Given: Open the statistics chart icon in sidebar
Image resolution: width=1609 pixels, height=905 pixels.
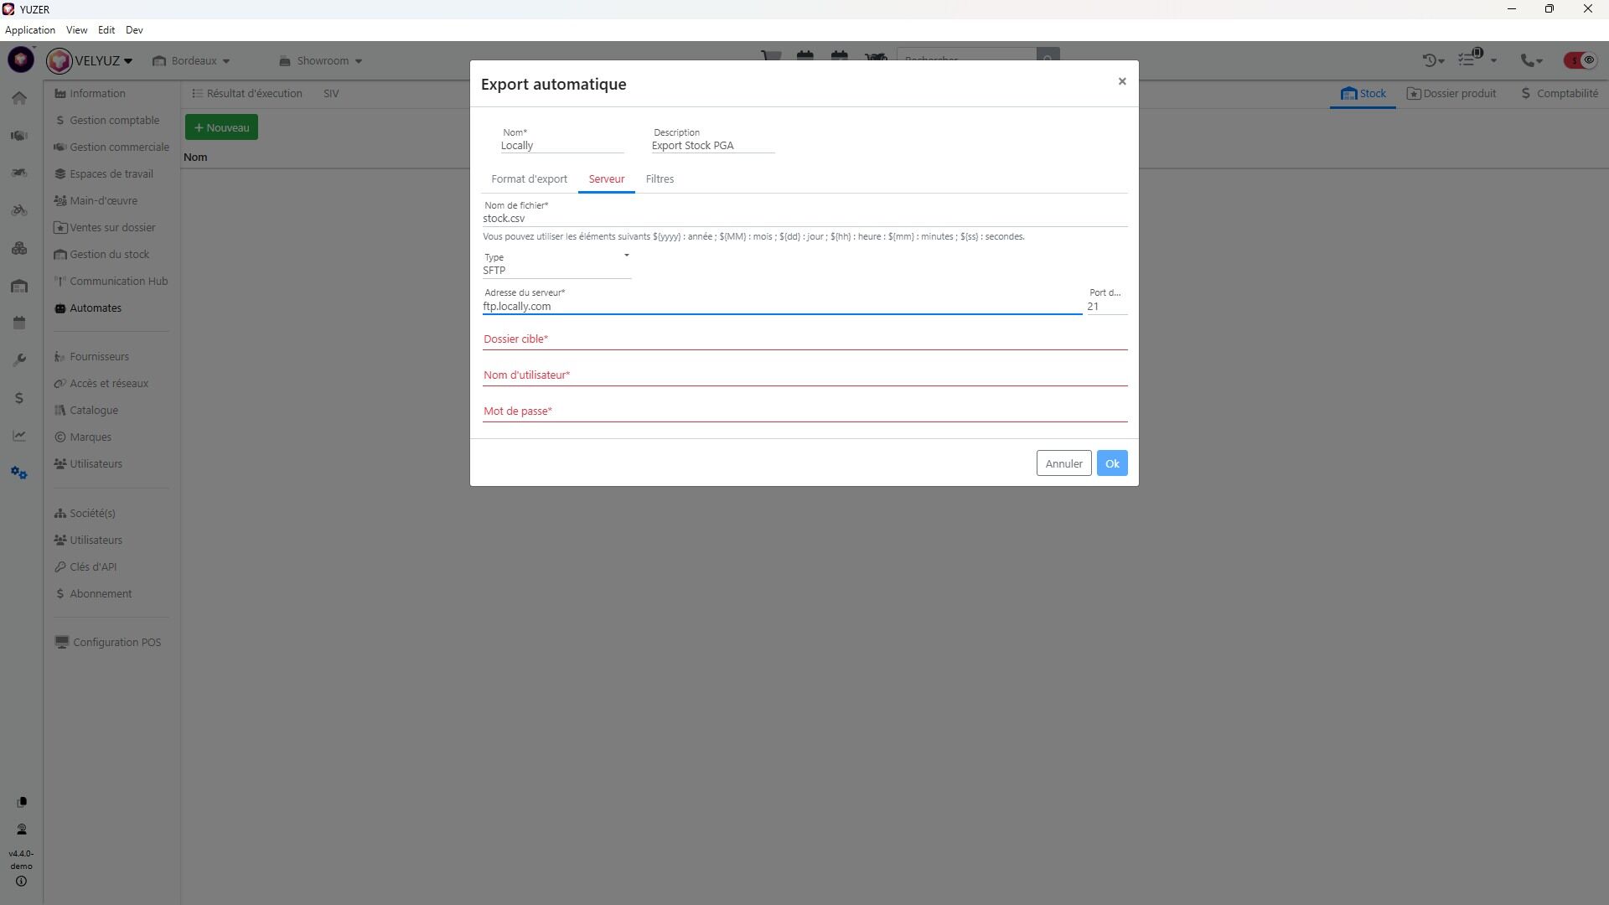Looking at the screenshot, I should 19,436.
